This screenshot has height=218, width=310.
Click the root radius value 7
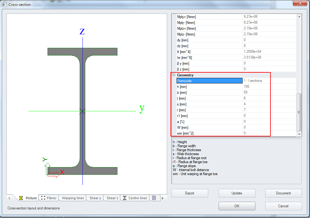245,110
